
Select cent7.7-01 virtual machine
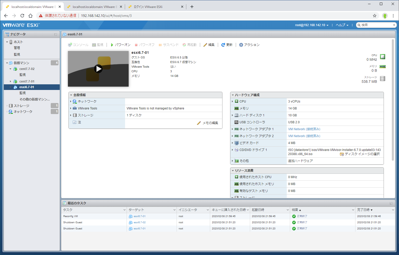[x=27, y=81]
